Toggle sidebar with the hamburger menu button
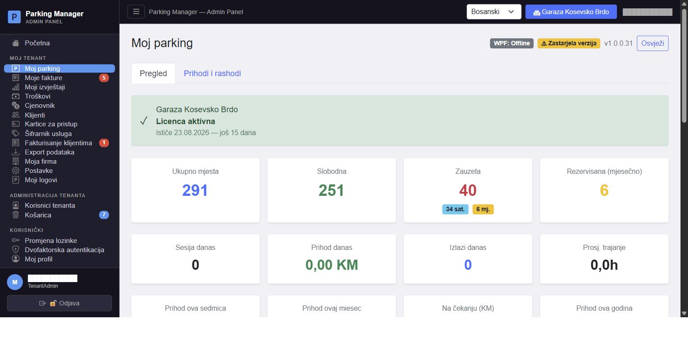The image size is (688, 345). tap(136, 12)
